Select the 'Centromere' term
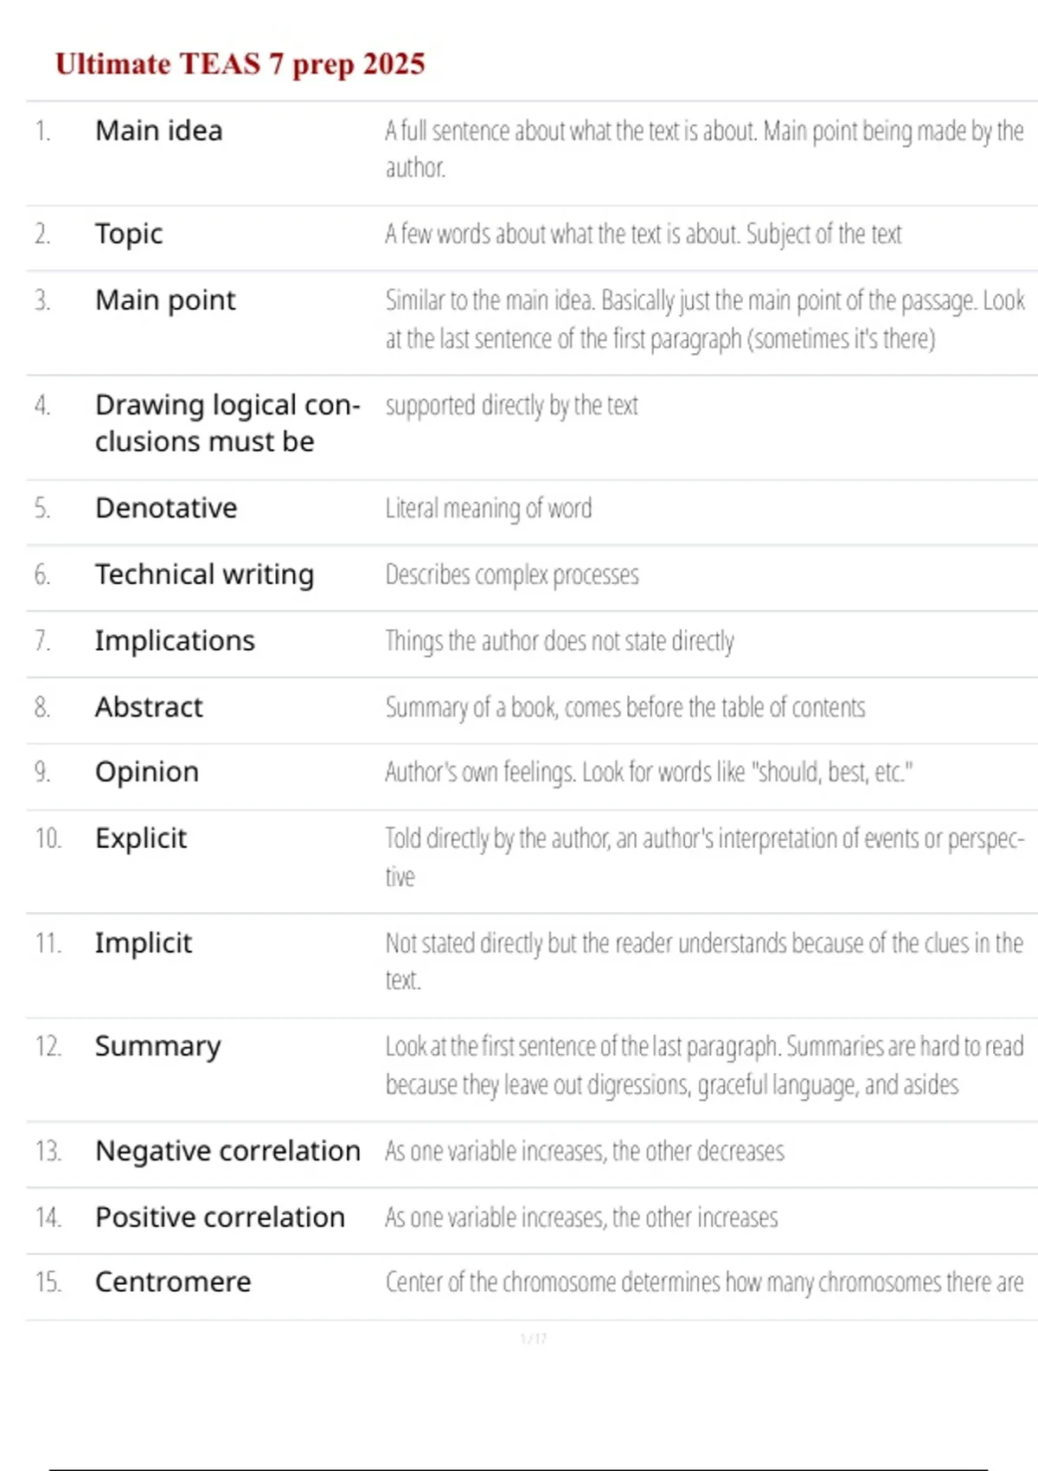1038x1471 pixels. (173, 1282)
